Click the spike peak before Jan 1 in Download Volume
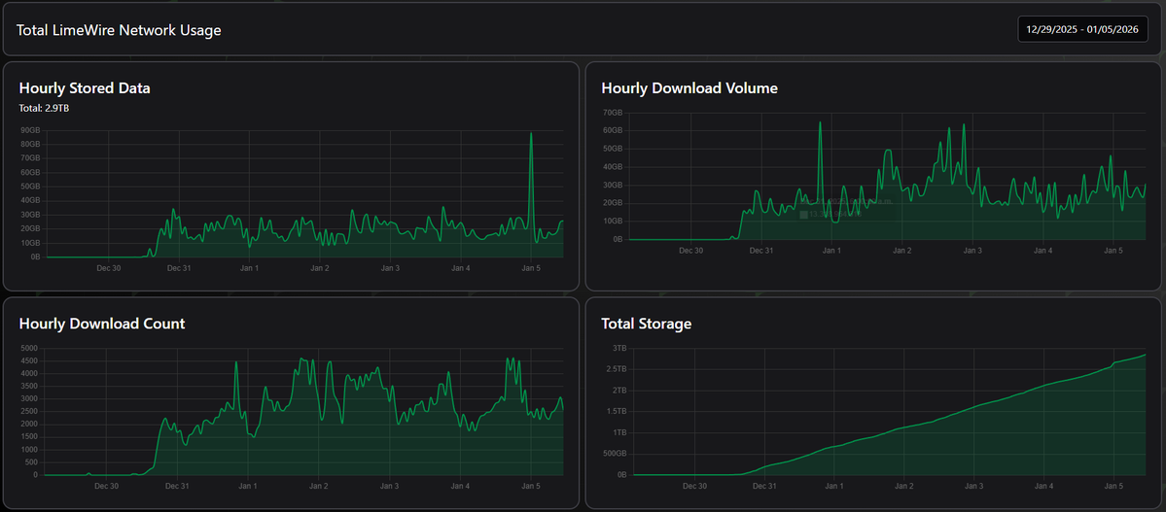This screenshot has height=512, width=1166. click(x=820, y=122)
